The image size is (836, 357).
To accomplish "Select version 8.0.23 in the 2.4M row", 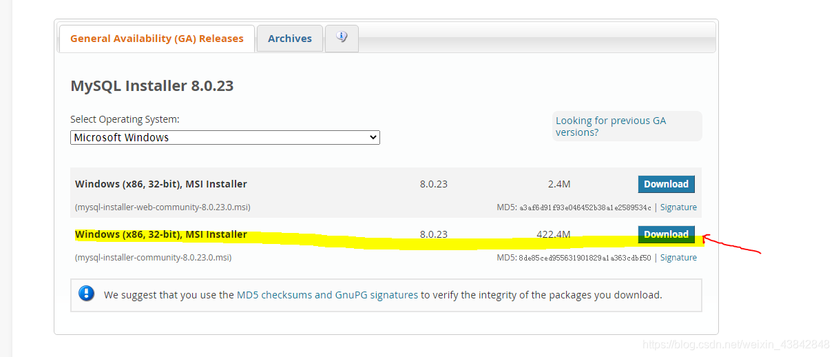I will [434, 184].
